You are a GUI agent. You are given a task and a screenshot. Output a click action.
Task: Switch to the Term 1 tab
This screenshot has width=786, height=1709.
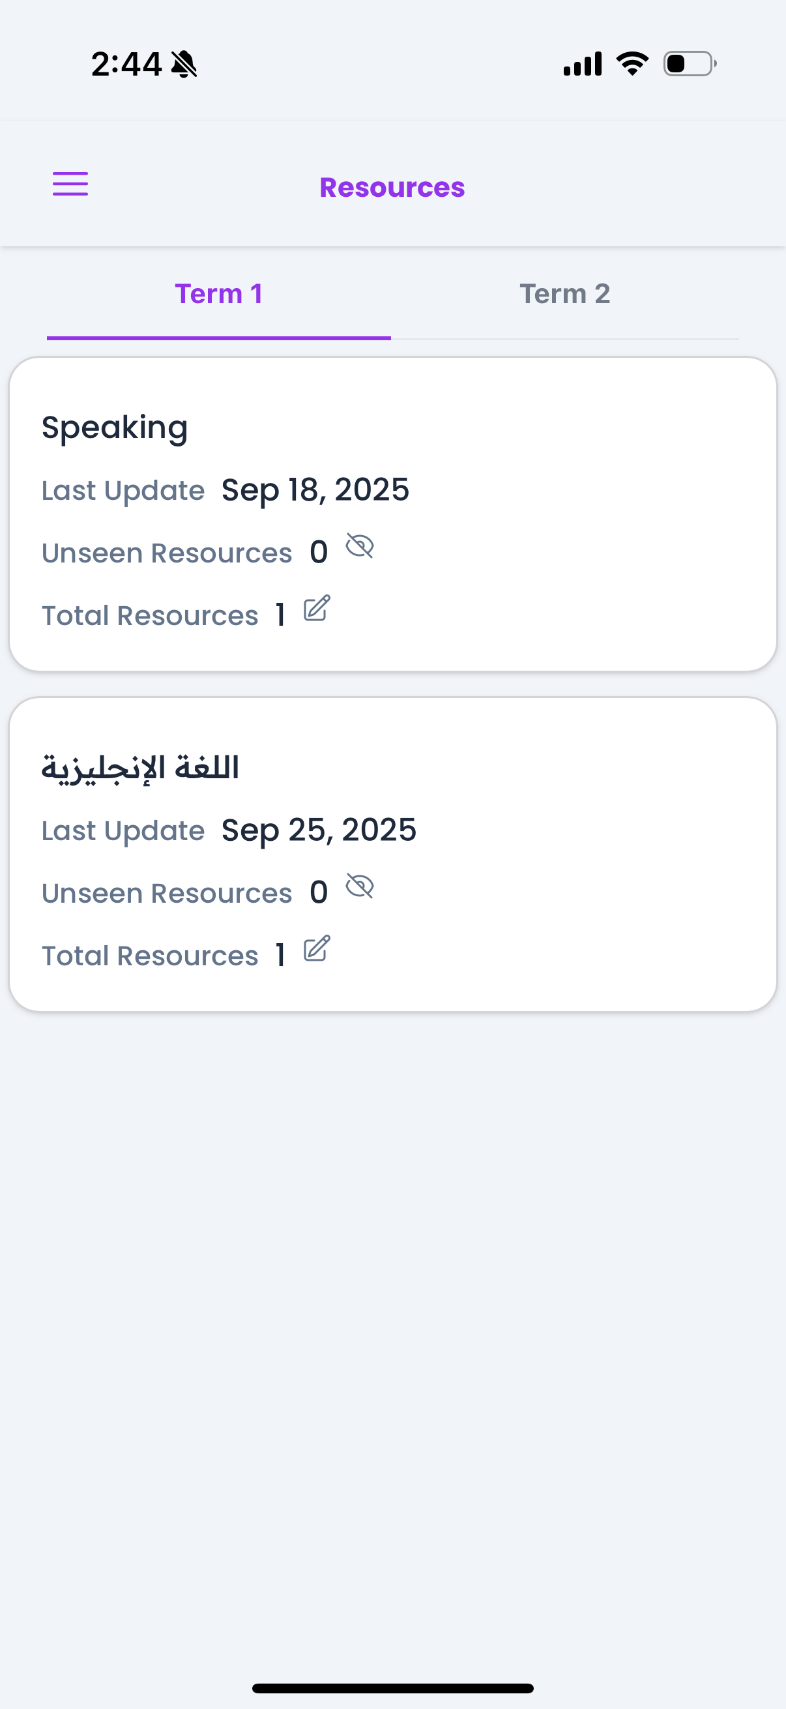(x=219, y=294)
